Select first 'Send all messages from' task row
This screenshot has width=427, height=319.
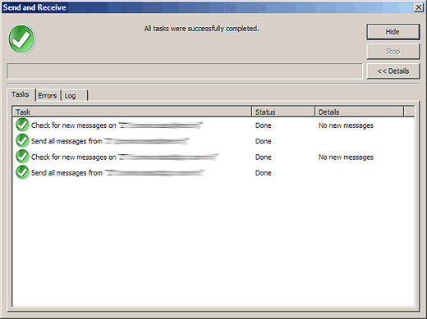click(213, 141)
